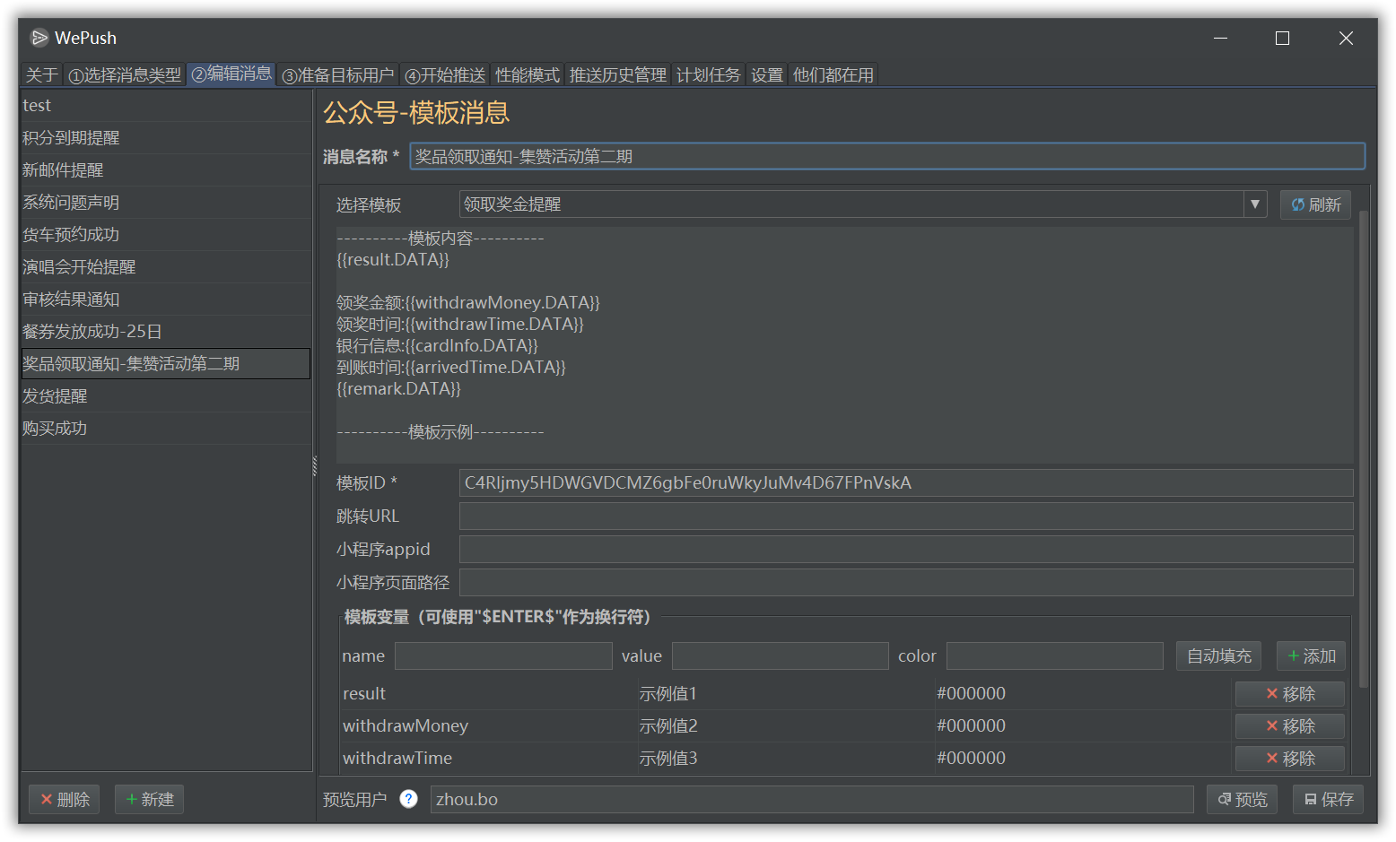
Task: Select 奖品领取通知-集赞活动第二期 list row
Action: tap(166, 364)
